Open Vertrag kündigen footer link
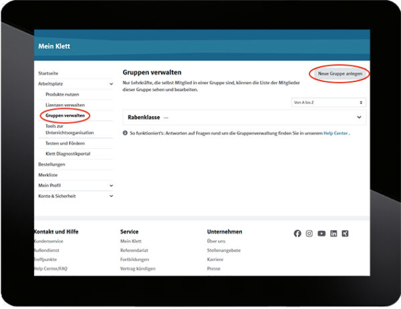The width and height of the screenshot is (401, 309). pos(138,269)
